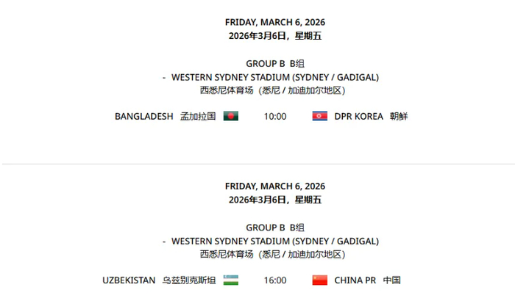Open the CHINA PR team name
Viewport: 515px width, 301px height.
[355, 280]
